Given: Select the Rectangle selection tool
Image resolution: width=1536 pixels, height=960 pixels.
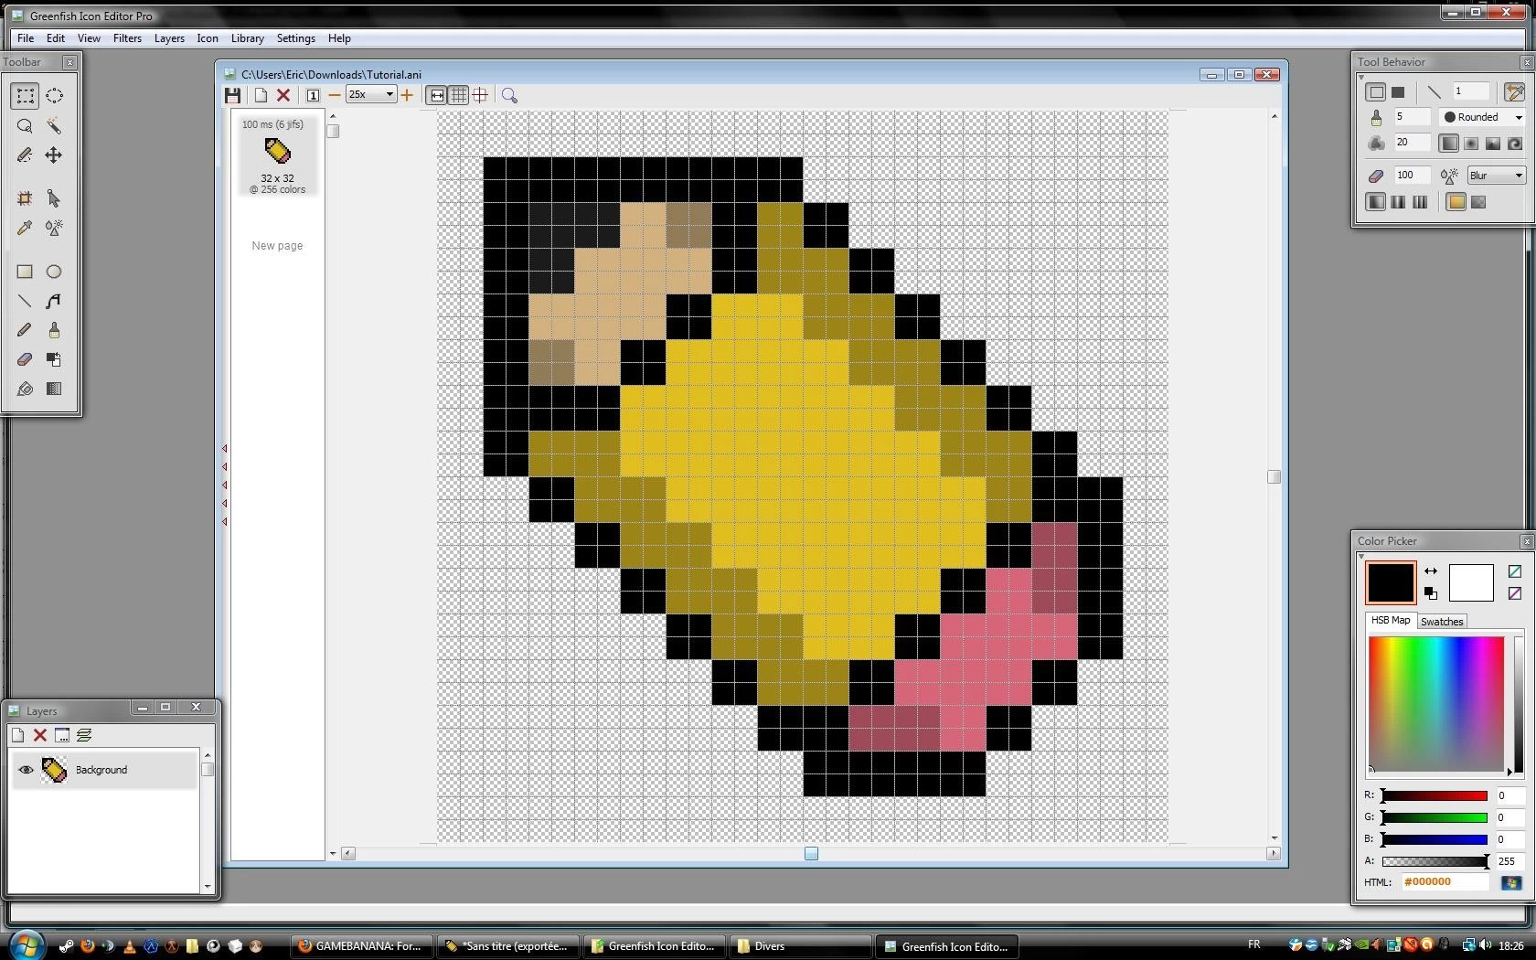Looking at the screenshot, I should [x=25, y=96].
